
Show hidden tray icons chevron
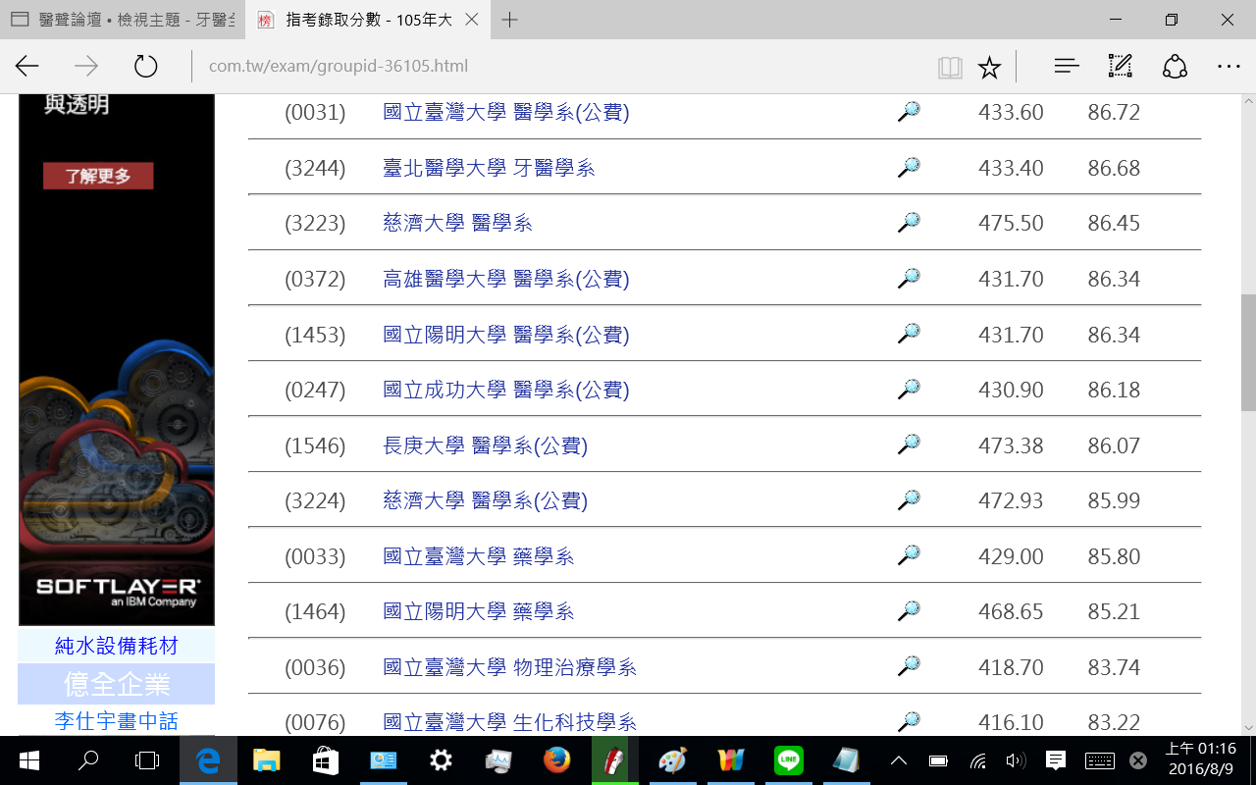point(898,760)
